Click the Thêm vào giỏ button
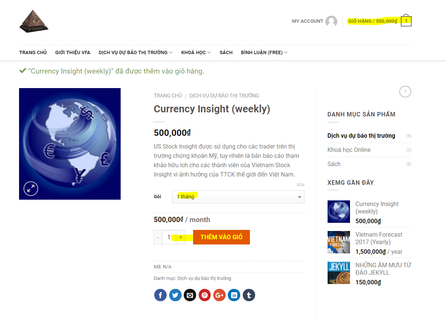446x315 pixels. (x=221, y=237)
